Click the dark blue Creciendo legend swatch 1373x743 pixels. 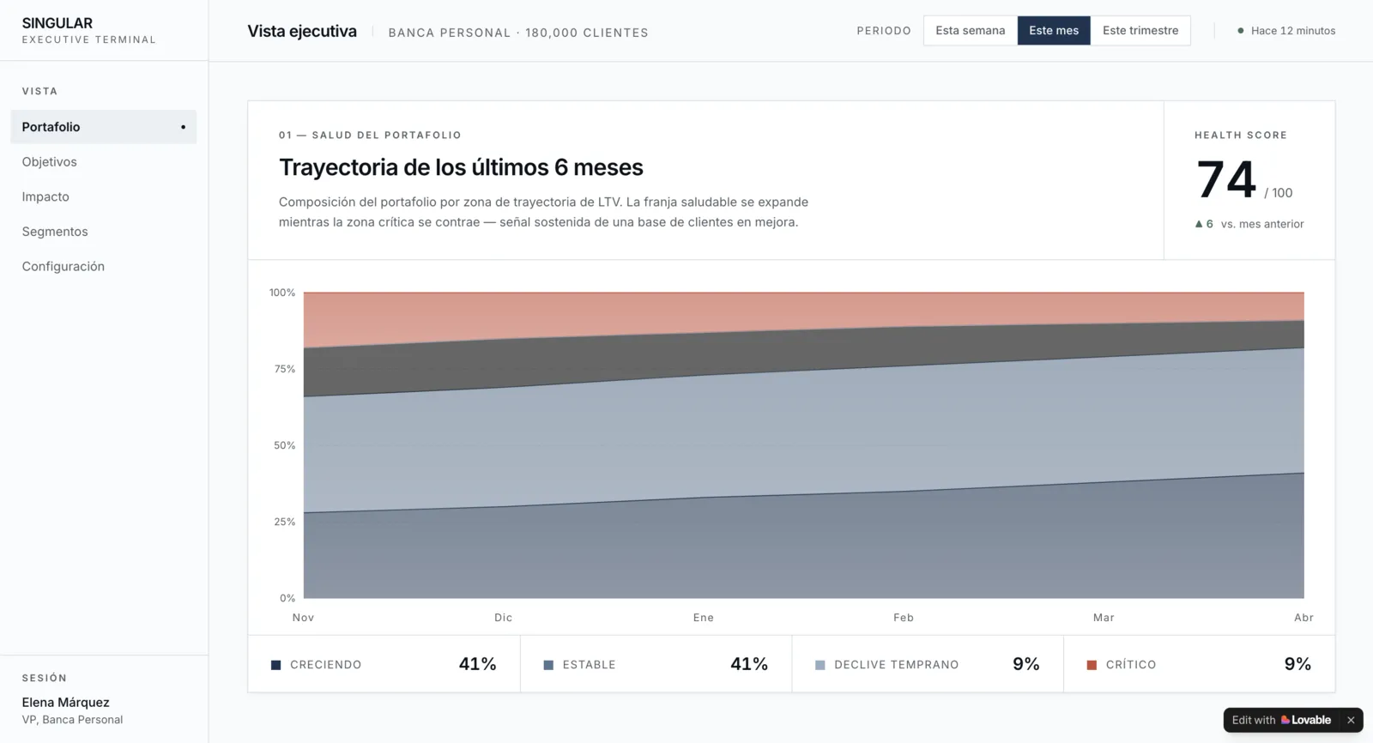coord(276,665)
